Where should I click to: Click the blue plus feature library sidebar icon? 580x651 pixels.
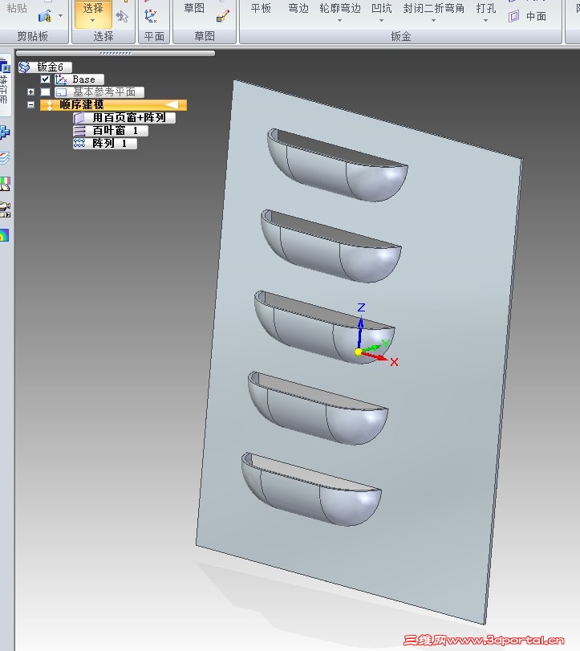point(5,132)
